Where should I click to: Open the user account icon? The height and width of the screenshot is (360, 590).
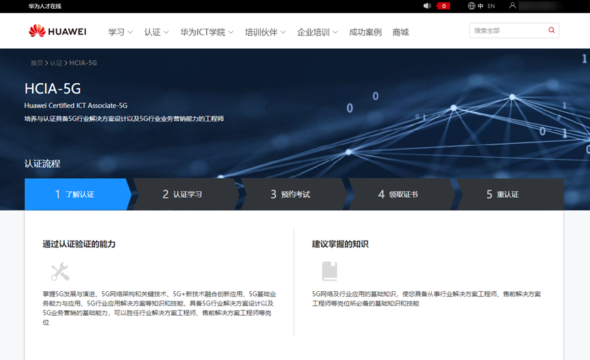tap(512, 5)
